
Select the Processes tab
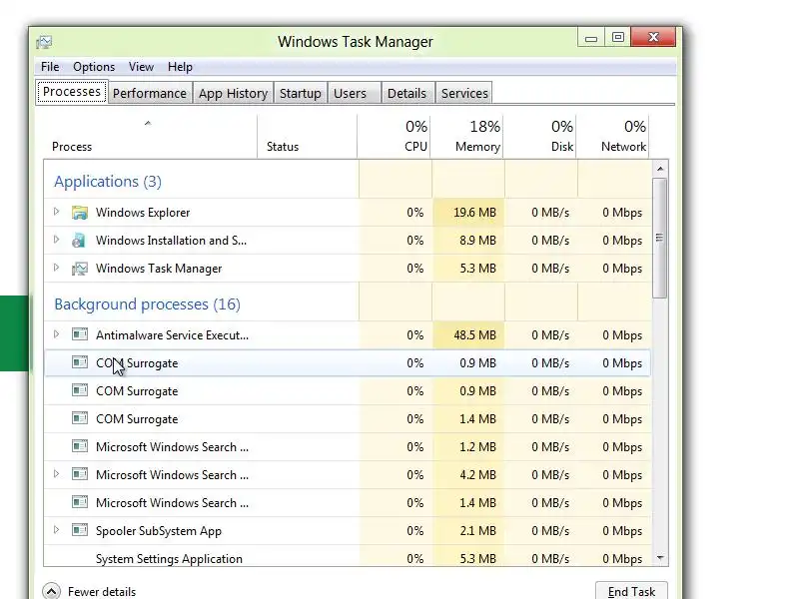click(x=72, y=92)
